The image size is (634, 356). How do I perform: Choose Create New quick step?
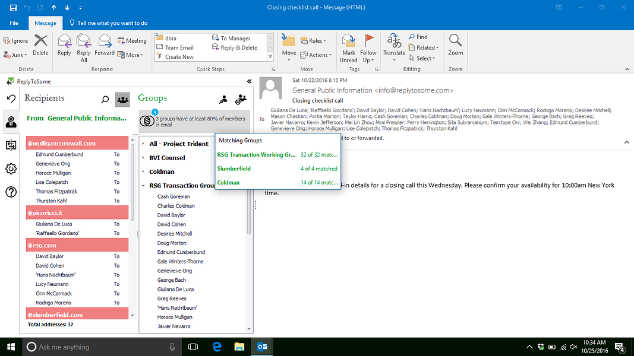(175, 56)
